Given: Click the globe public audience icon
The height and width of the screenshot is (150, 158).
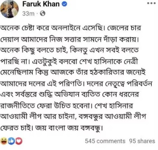Looking at the screenshot, I should click(x=42, y=13).
